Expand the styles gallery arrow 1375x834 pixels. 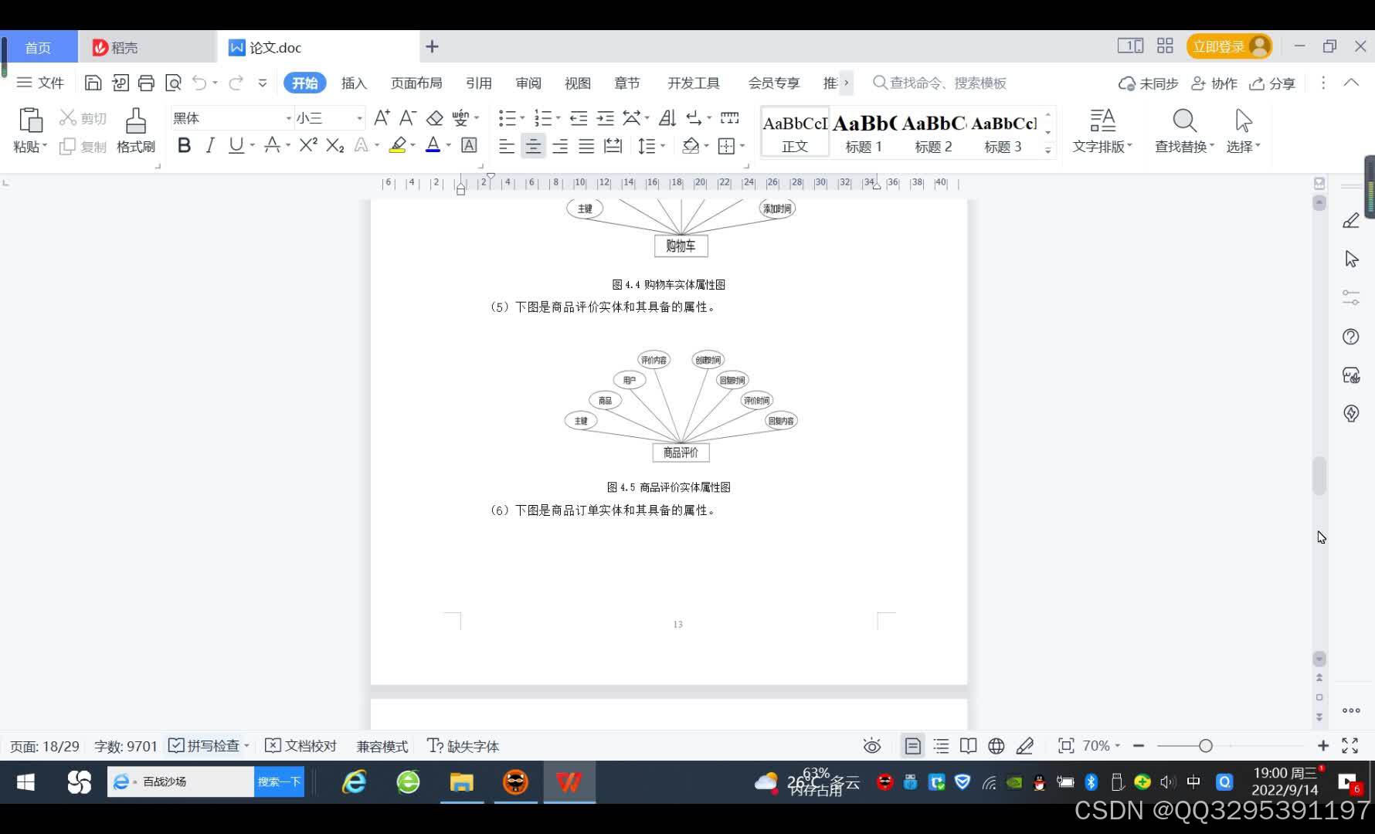pyautogui.click(x=1048, y=151)
